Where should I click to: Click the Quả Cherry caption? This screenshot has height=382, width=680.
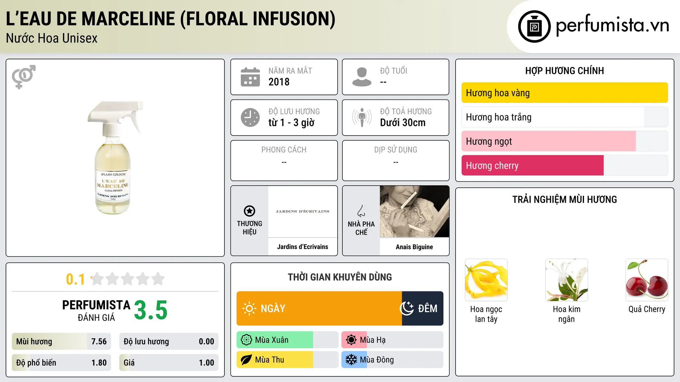647,309
